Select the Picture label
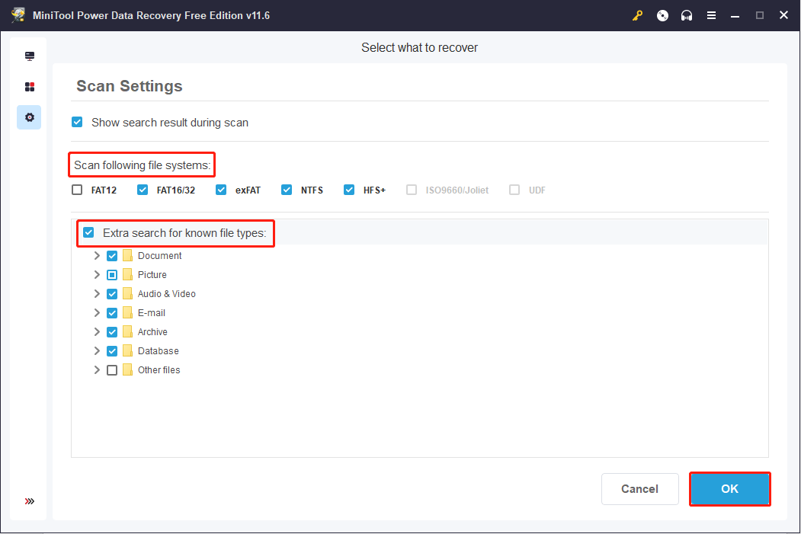Screen dimensions: 801x534 click(152, 275)
